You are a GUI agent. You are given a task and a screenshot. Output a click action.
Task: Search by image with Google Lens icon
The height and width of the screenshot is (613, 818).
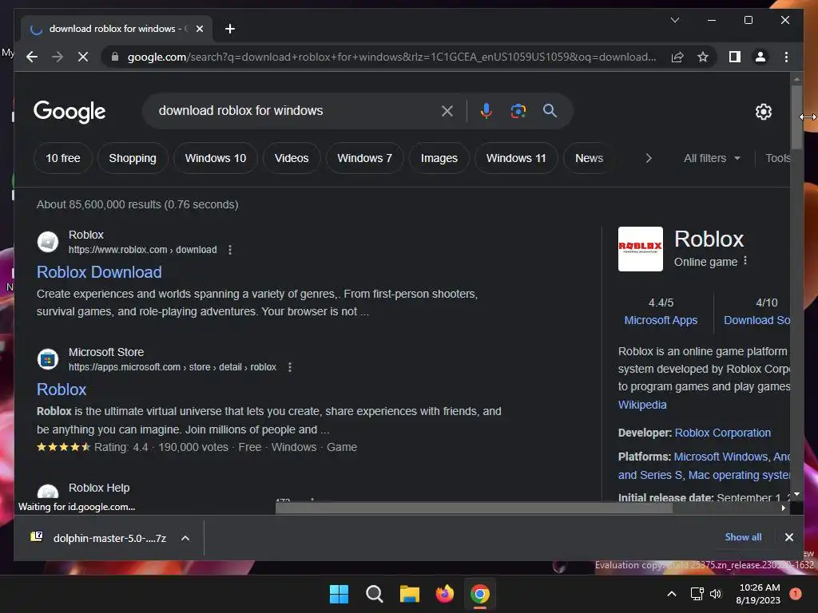tap(518, 110)
